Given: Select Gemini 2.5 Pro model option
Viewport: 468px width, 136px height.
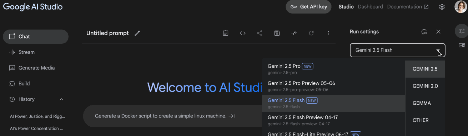Looking at the screenshot, I should 333,69.
